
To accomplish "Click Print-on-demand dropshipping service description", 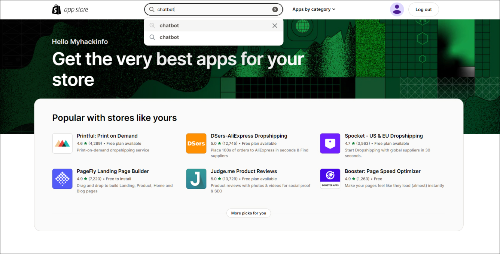I will point(113,150).
